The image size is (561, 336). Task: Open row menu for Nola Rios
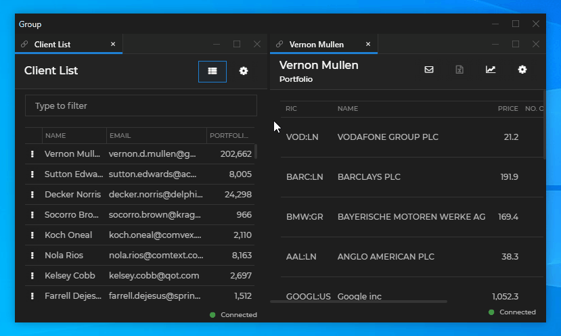[x=32, y=256]
